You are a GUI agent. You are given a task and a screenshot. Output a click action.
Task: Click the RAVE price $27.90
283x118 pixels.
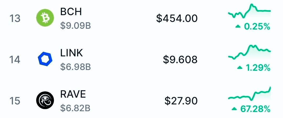tap(181, 101)
